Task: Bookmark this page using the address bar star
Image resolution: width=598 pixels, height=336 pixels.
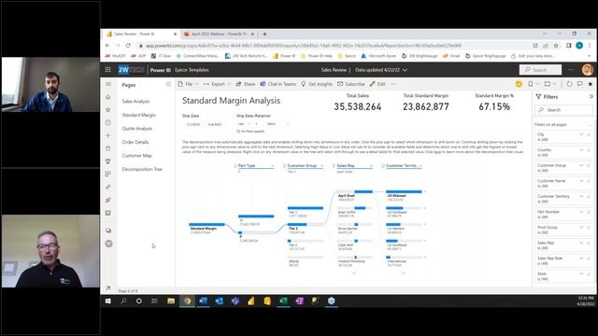Action: (x=556, y=46)
